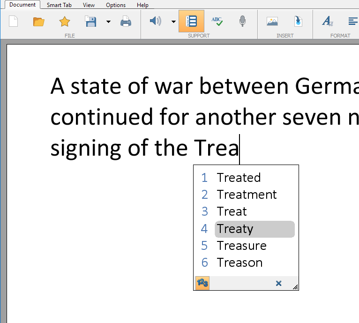Switch to the Options tab
The width and height of the screenshot is (359, 323).
[x=116, y=5]
